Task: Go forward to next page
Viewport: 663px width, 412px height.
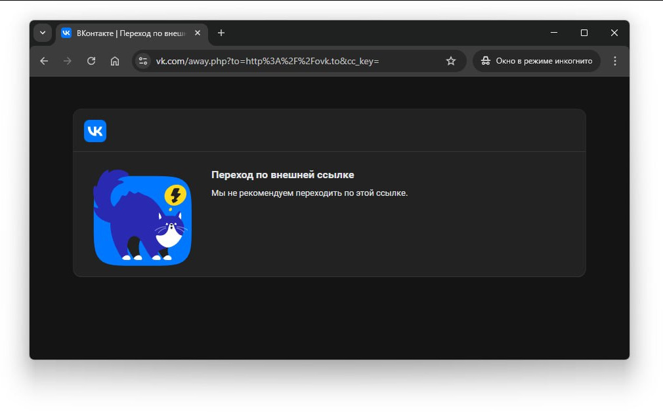Action: pyautogui.click(x=68, y=61)
